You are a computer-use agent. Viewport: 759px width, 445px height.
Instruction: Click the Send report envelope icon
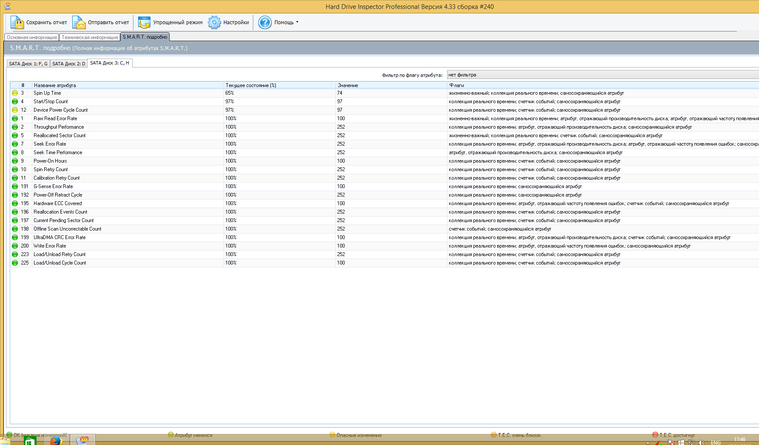pyautogui.click(x=79, y=23)
